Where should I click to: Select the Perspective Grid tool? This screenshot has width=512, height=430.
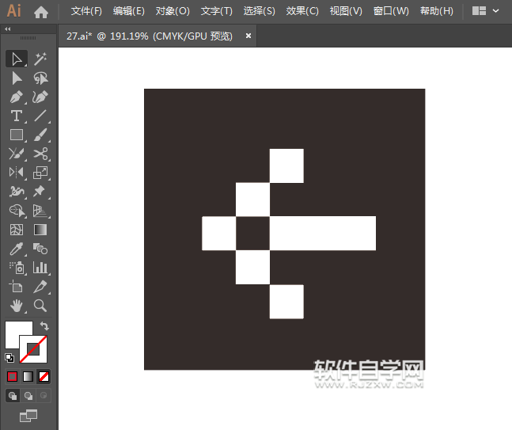pyautogui.click(x=40, y=211)
